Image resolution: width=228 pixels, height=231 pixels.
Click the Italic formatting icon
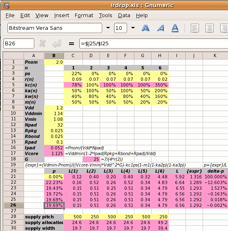(x=161, y=28)
